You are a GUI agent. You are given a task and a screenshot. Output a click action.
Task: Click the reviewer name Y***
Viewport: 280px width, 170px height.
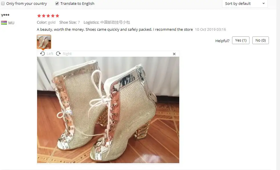point(5,15)
